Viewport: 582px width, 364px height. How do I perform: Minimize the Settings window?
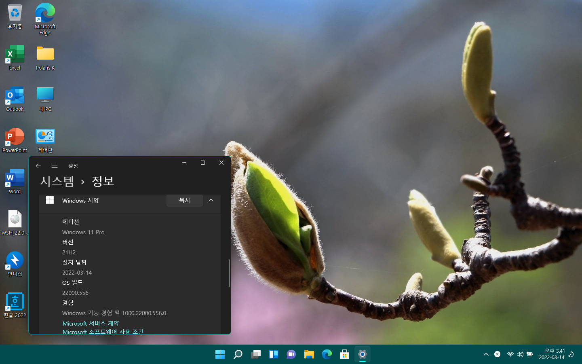click(x=184, y=163)
